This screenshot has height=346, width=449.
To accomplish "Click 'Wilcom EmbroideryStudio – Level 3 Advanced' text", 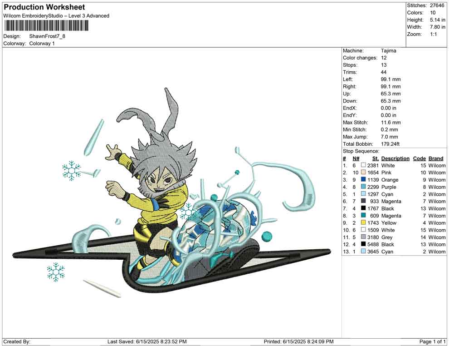I will (x=56, y=16).
